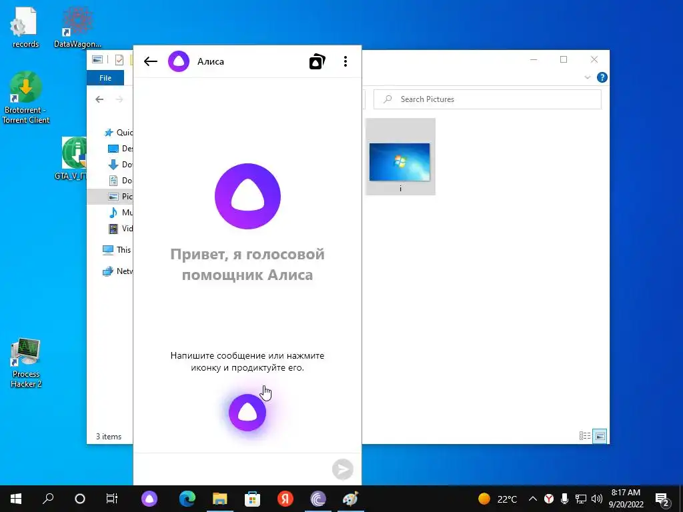
Task: Click Yandex tray icon
Action: [x=549, y=499]
